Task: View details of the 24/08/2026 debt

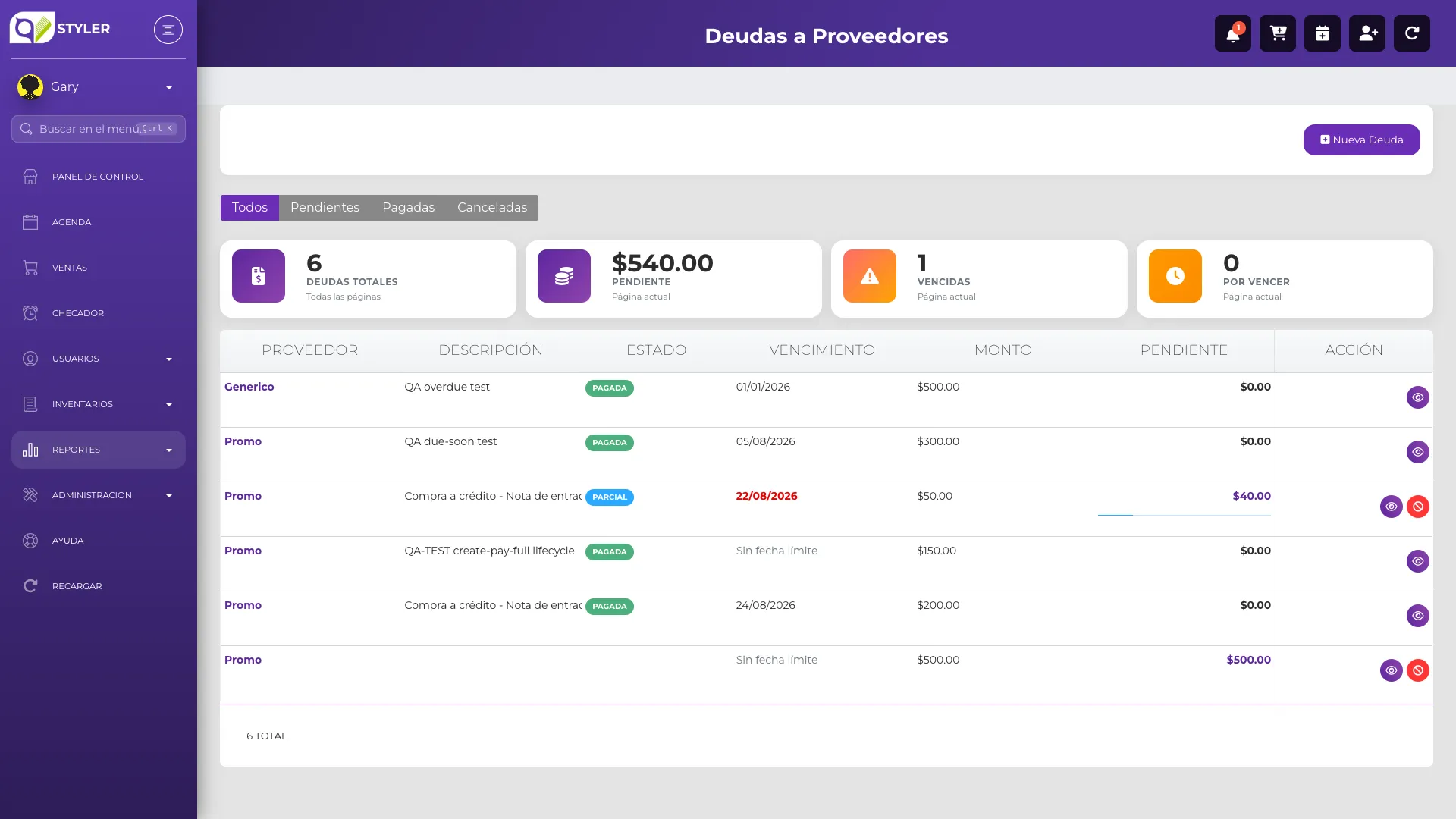Action: click(1418, 616)
